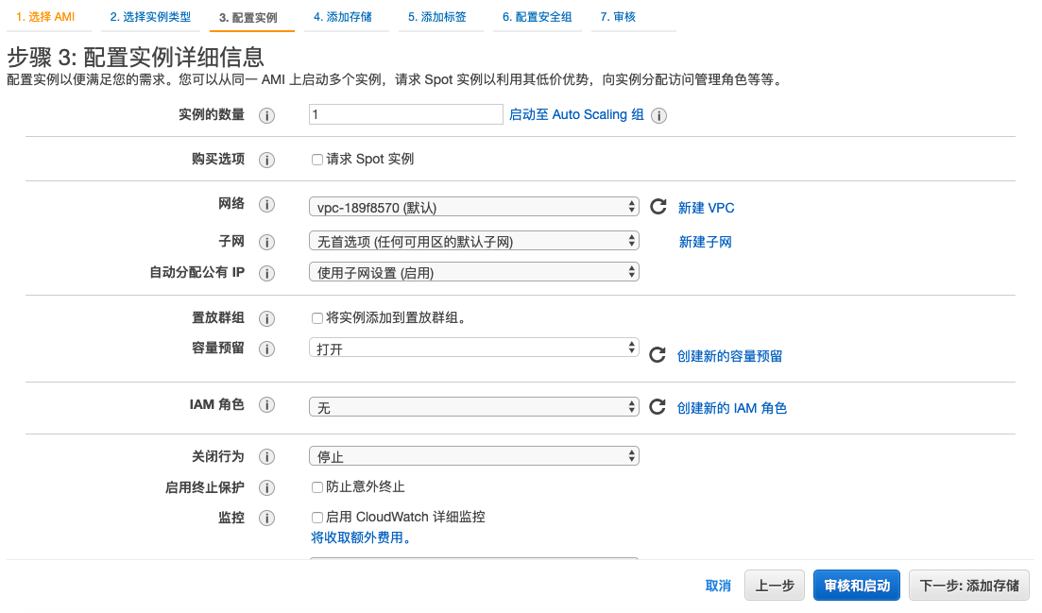1042x613 pixels.
Task: Click info icon beside 启动至 Auto Scaling 组
Action: pos(658,115)
